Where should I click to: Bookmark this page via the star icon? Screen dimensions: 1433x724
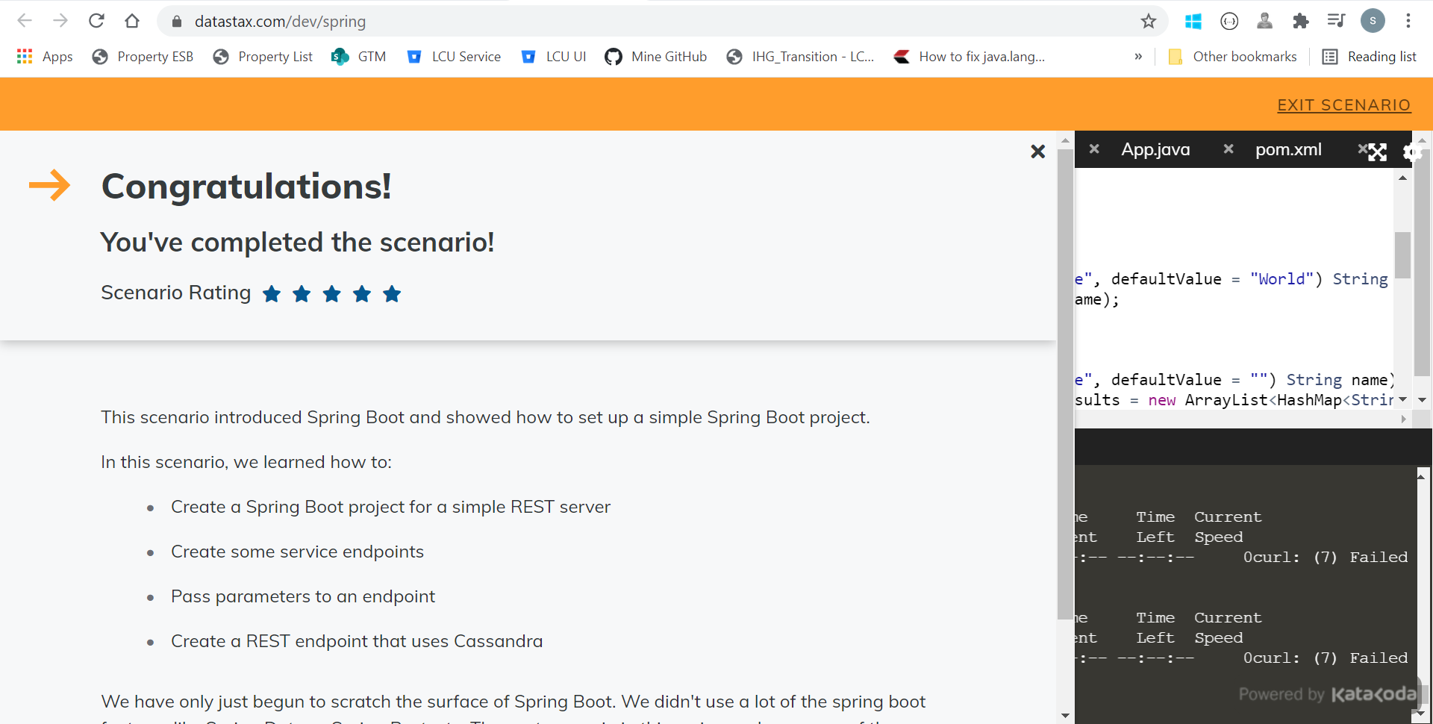pyautogui.click(x=1149, y=21)
